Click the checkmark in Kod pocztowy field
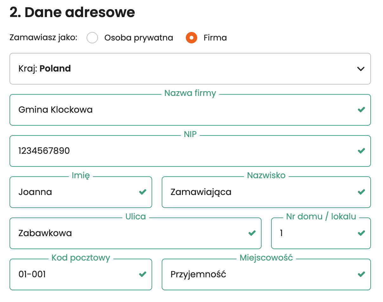The image size is (383, 302). click(143, 274)
